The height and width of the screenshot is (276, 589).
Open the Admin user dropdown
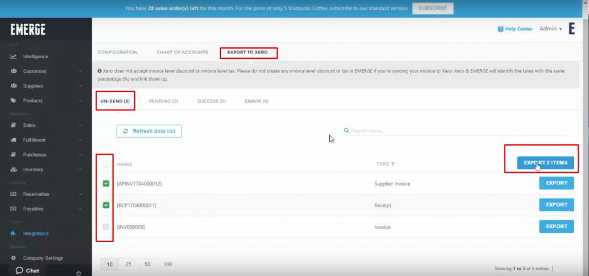[551, 29]
